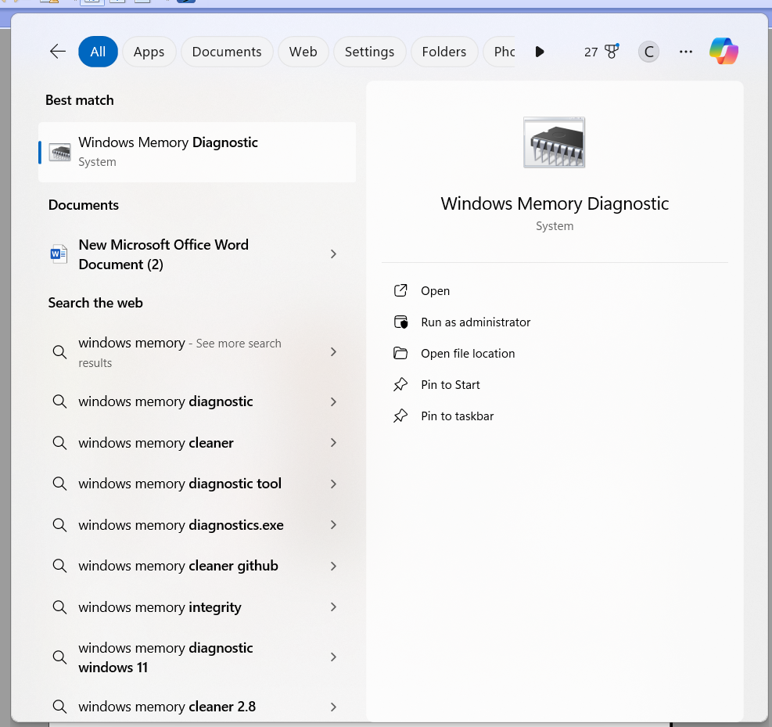The image size is (772, 727).
Task: Expand 'windows memory integrity' chevron
Action: coord(333,606)
